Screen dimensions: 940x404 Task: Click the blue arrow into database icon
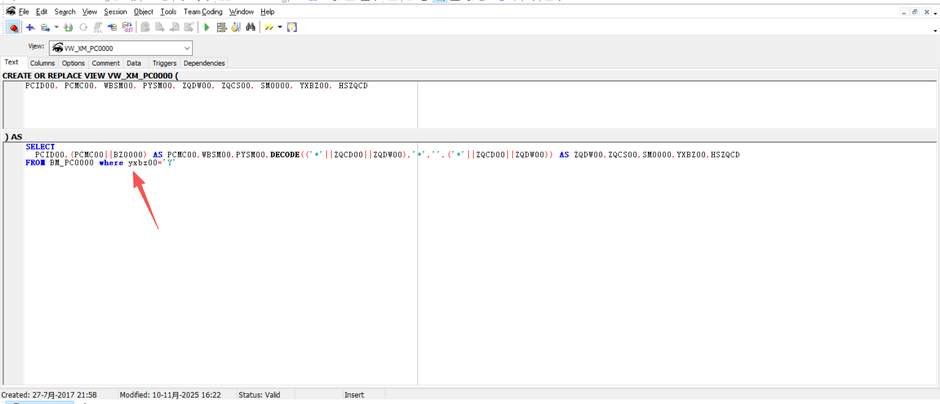coord(113,27)
